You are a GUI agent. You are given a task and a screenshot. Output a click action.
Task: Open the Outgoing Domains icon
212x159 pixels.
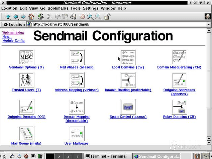tap(27, 107)
